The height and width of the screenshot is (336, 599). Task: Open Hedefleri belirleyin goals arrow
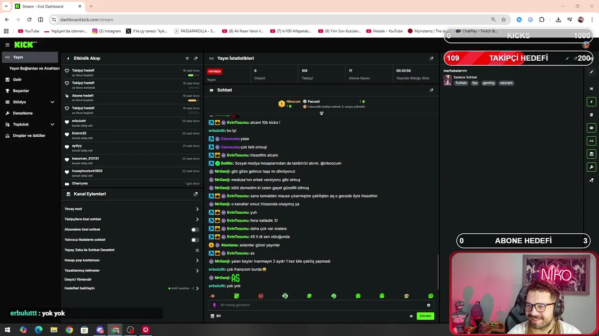(x=197, y=288)
